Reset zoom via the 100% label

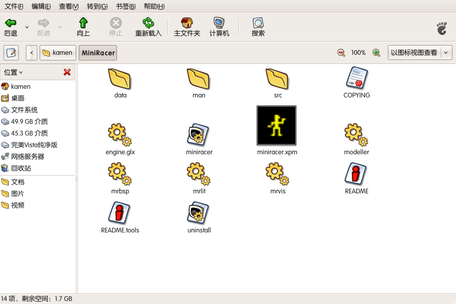[x=358, y=53]
